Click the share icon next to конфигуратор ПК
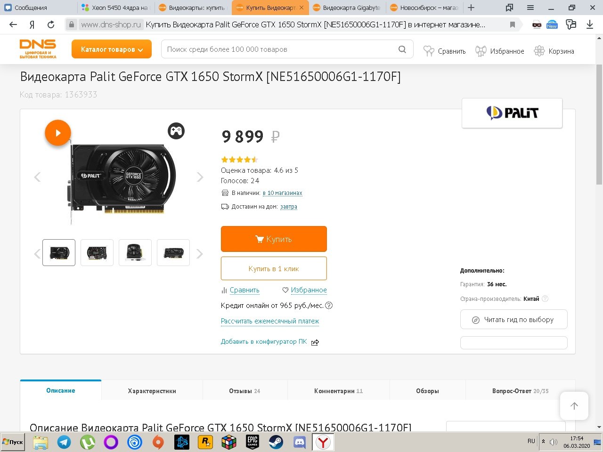 coord(315,342)
